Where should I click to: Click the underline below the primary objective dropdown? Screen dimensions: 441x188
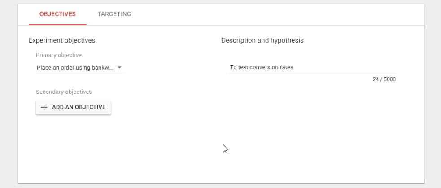pyautogui.click(x=80, y=74)
